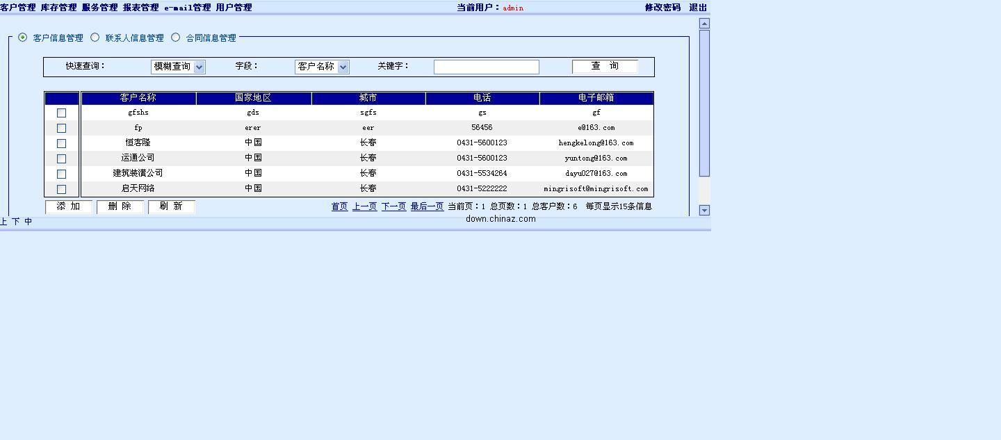Click the 删除 delete button
The height and width of the screenshot is (440, 1001).
coord(120,206)
